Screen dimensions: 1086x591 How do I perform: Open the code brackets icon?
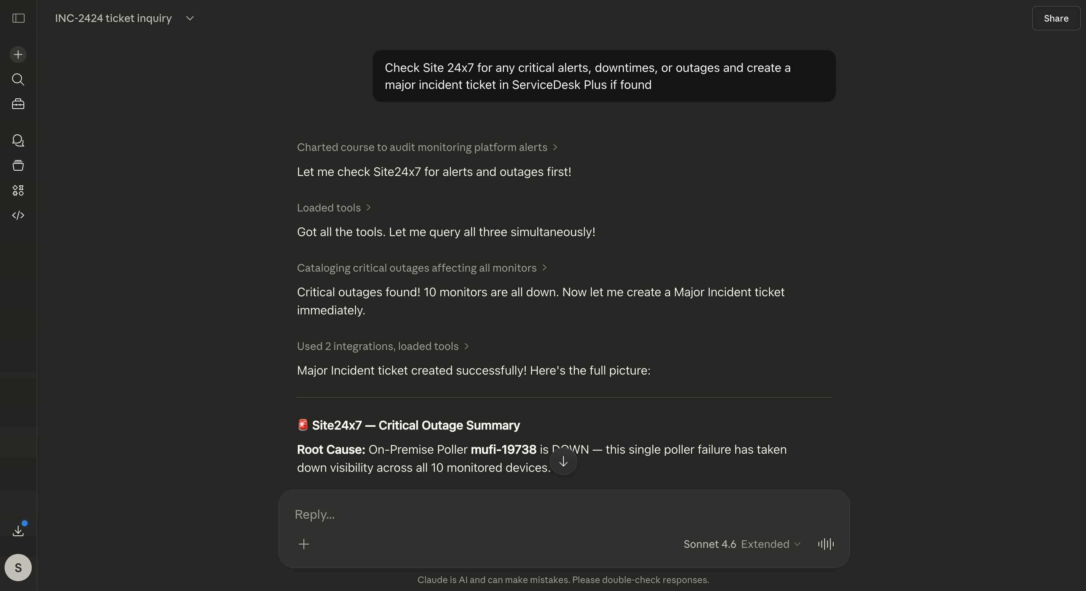[x=18, y=215]
